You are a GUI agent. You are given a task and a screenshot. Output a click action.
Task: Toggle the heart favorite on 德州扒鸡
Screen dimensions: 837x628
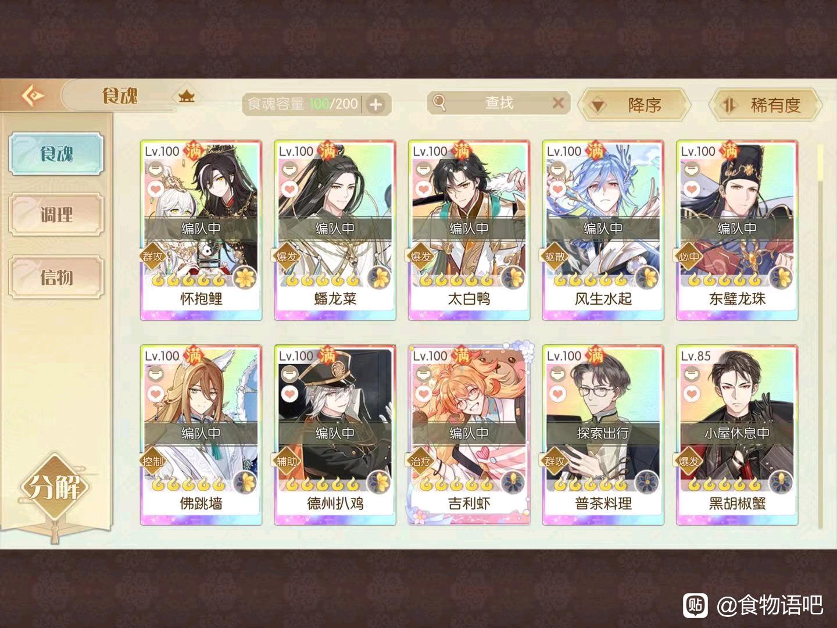pos(289,394)
